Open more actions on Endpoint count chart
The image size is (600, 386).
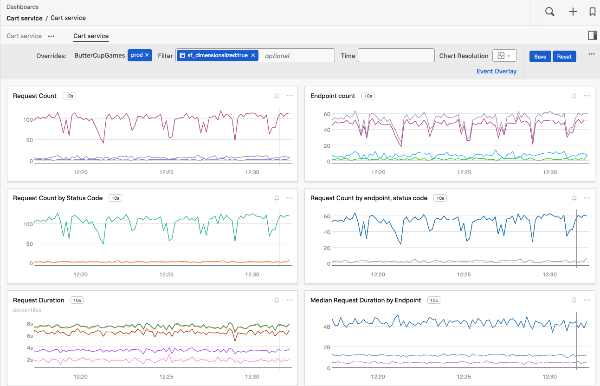[x=587, y=96]
